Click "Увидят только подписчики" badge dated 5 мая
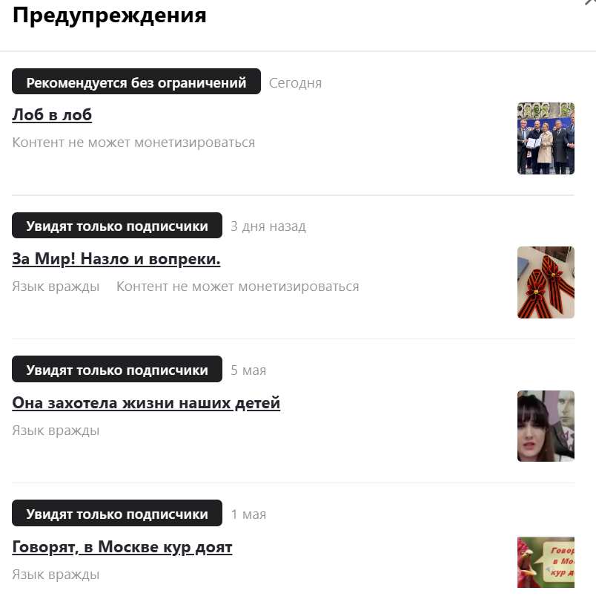 tap(117, 369)
